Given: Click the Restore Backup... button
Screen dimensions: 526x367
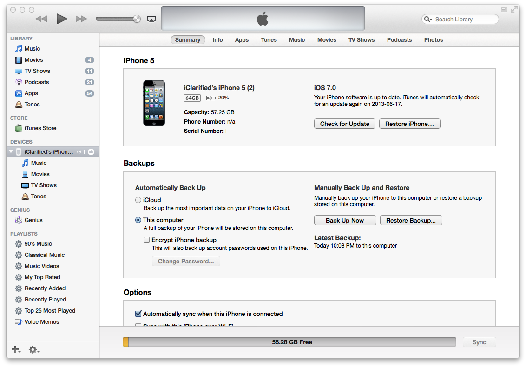Looking at the screenshot, I should [x=411, y=220].
